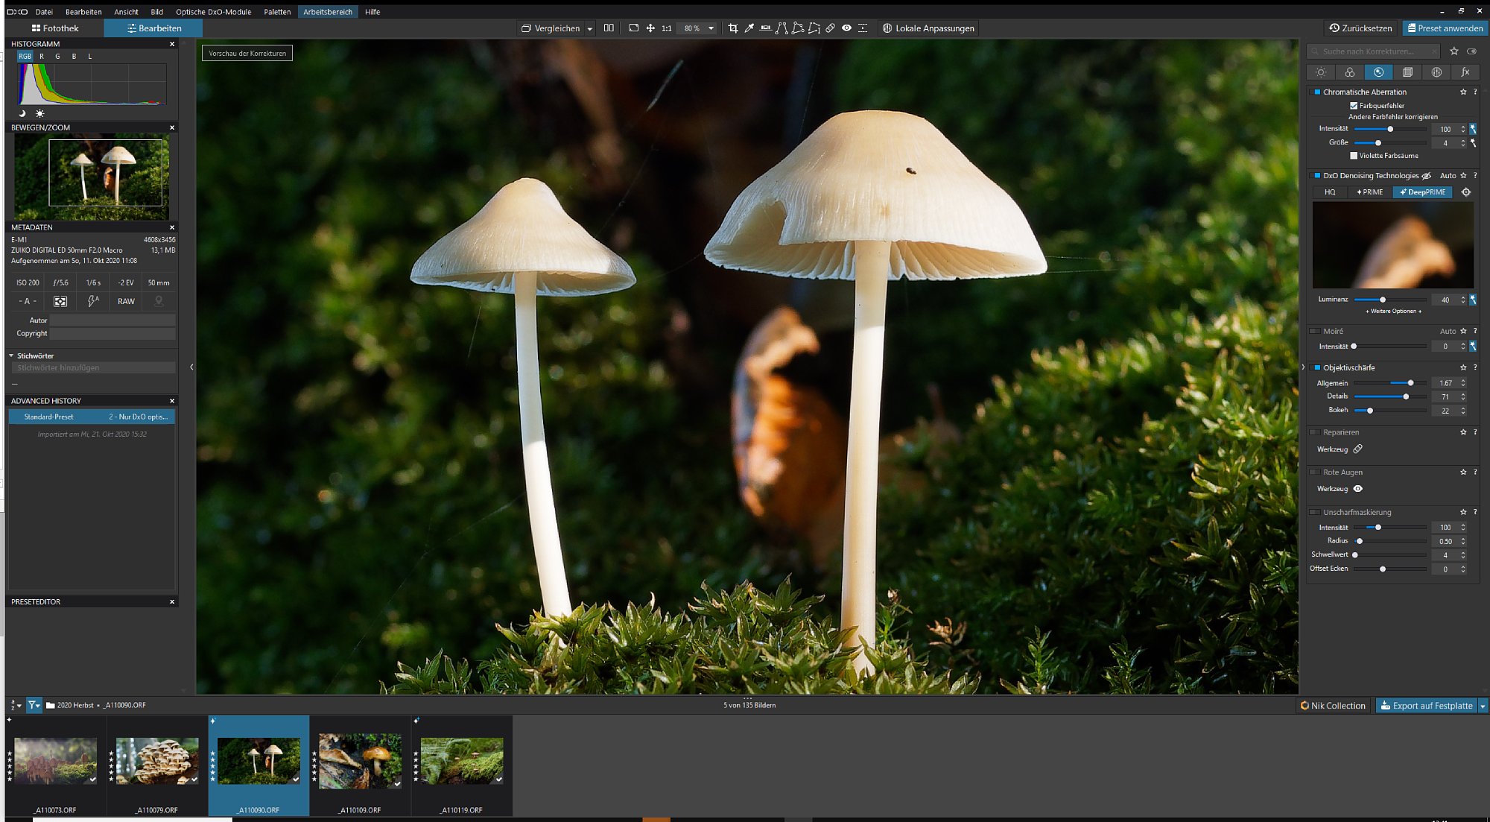Collapse the Stichwörter section

(x=12, y=356)
